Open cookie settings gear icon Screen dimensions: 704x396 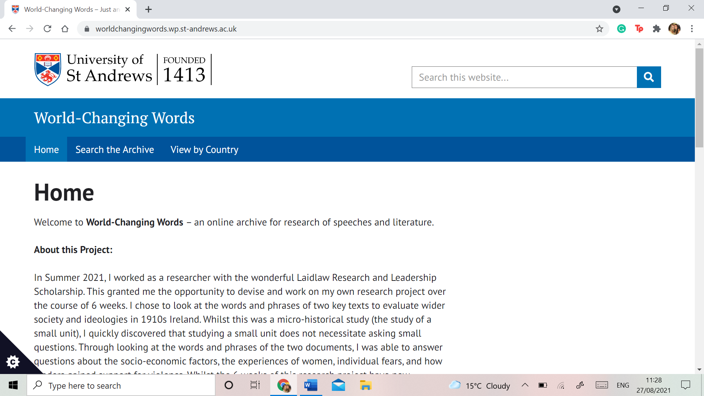tap(13, 362)
